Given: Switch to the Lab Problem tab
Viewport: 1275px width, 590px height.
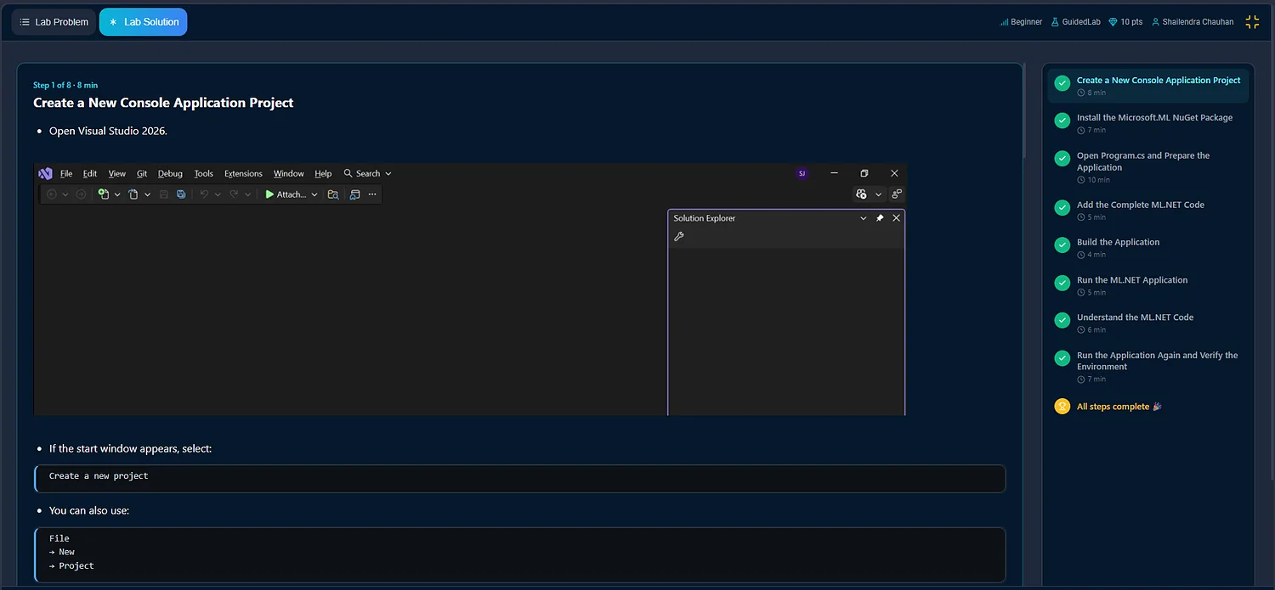Looking at the screenshot, I should [54, 22].
